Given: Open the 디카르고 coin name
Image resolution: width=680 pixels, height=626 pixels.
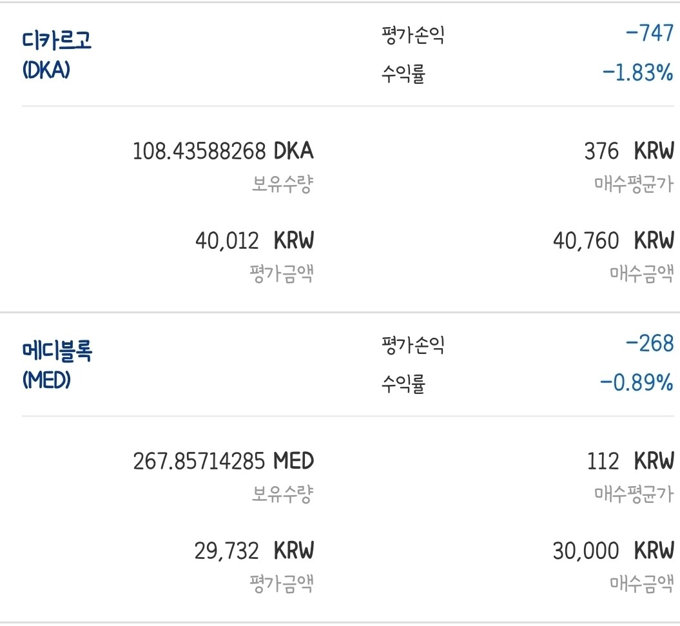Looking at the screenshot, I should [x=57, y=40].
